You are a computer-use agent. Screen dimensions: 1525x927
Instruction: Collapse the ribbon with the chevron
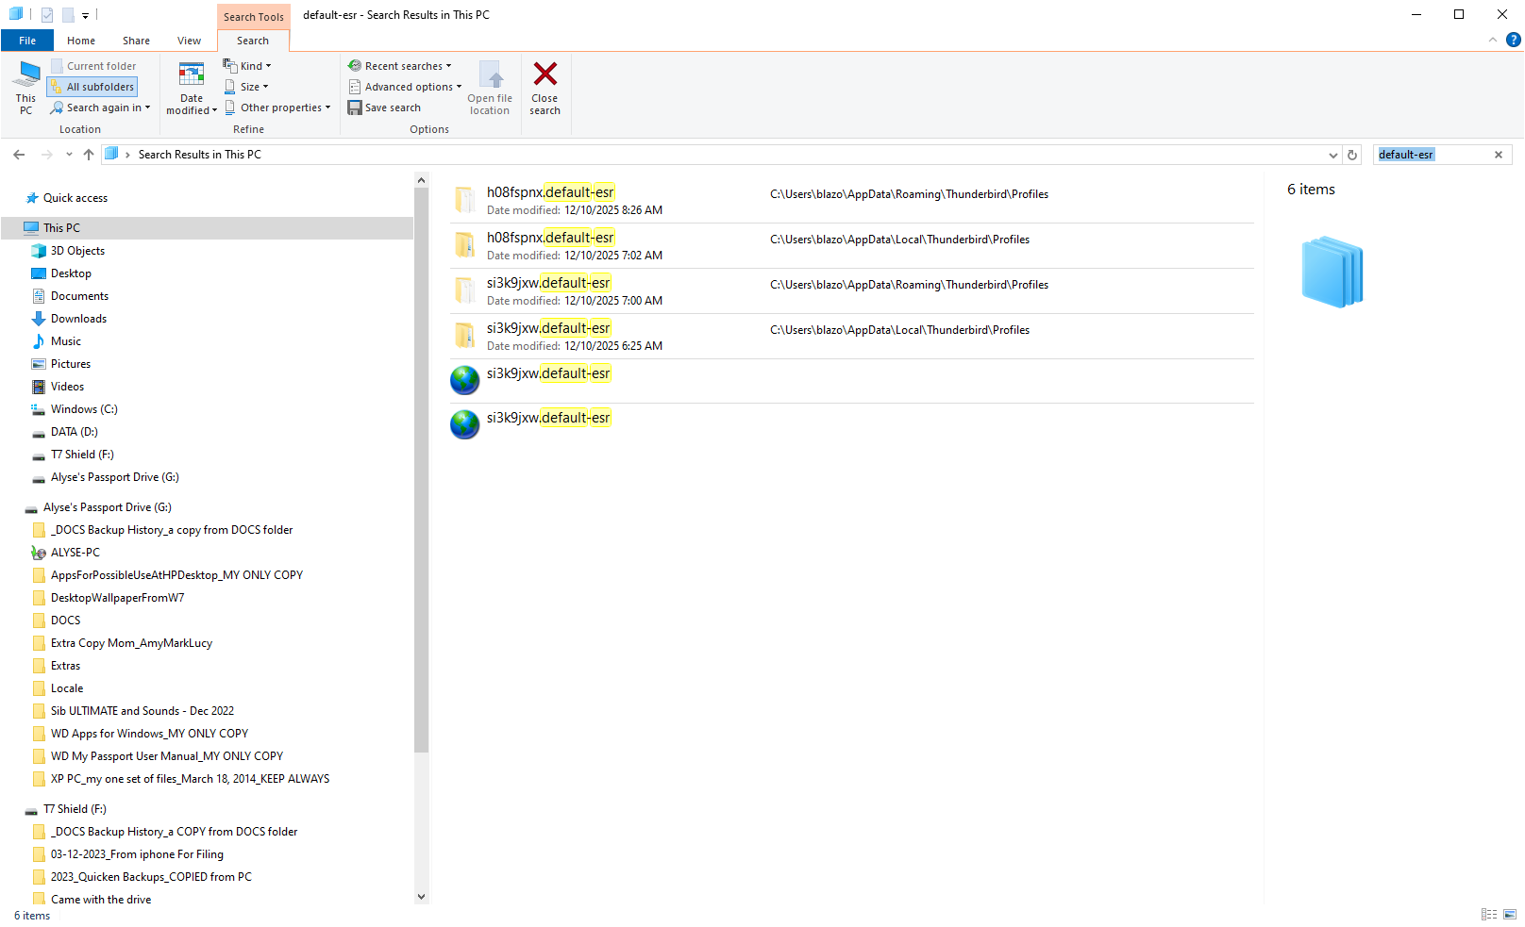(1493, 40)
